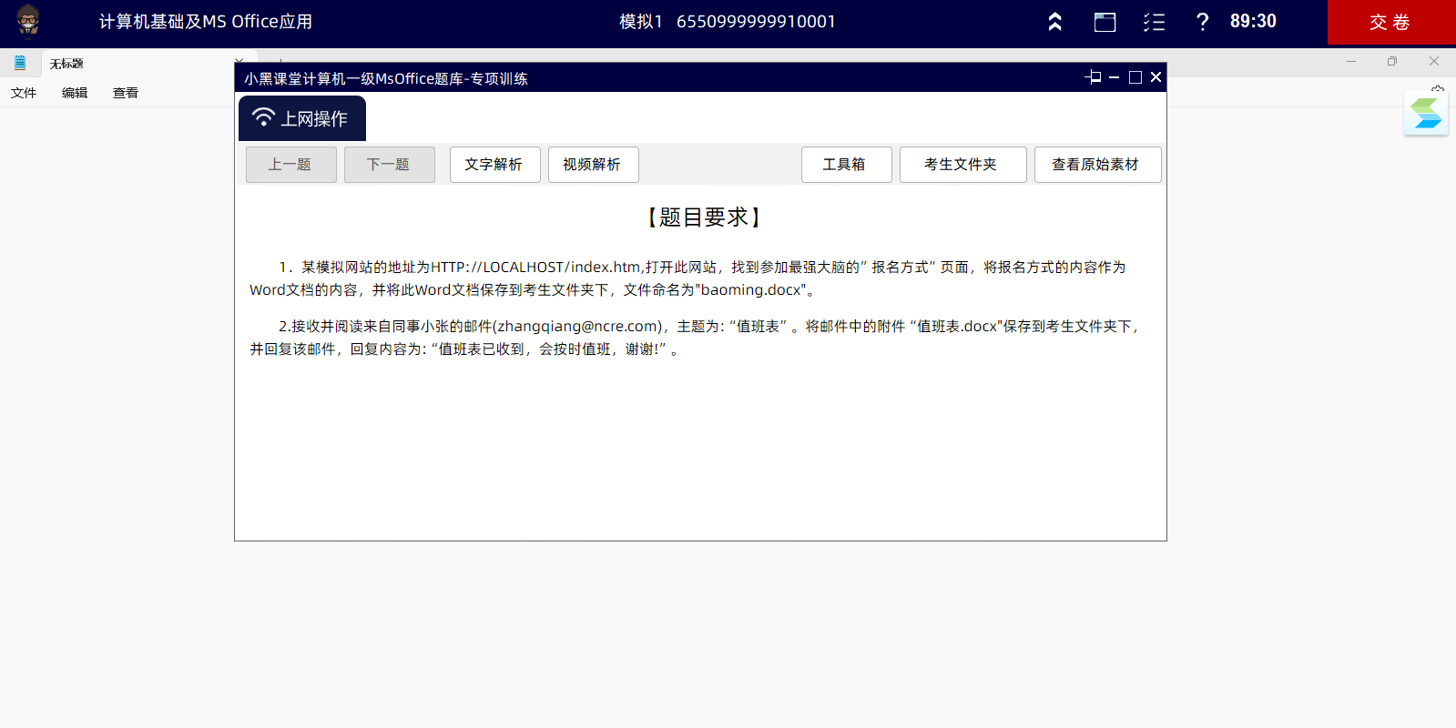
Task: Click the question mark help icon
Action: pos(1202,22)
